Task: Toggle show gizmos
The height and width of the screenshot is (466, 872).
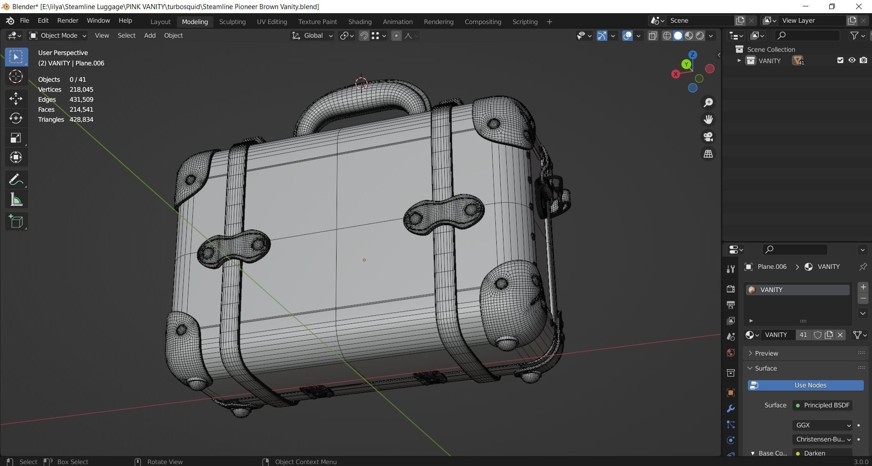Action: click(x=602, y=36)
